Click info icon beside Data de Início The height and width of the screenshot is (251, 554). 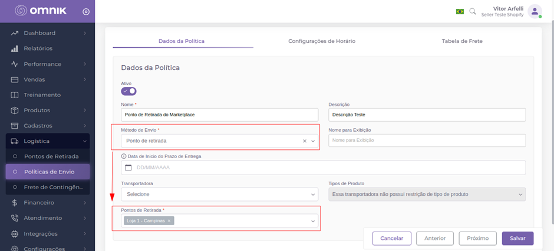click(124, 156)
